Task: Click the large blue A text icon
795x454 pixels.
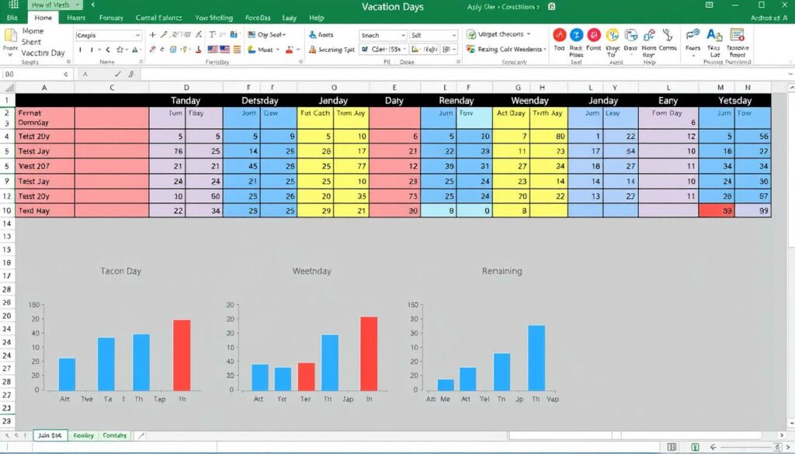Action: click(714, 35)
